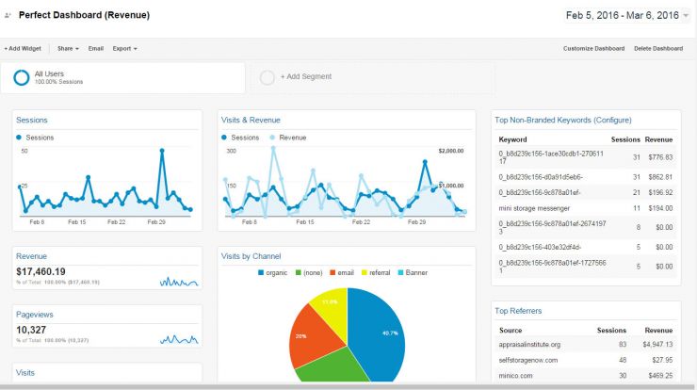Click the Banner legend color swatch
The width and height of the screenshot is (697, 390).
[400, 272]
